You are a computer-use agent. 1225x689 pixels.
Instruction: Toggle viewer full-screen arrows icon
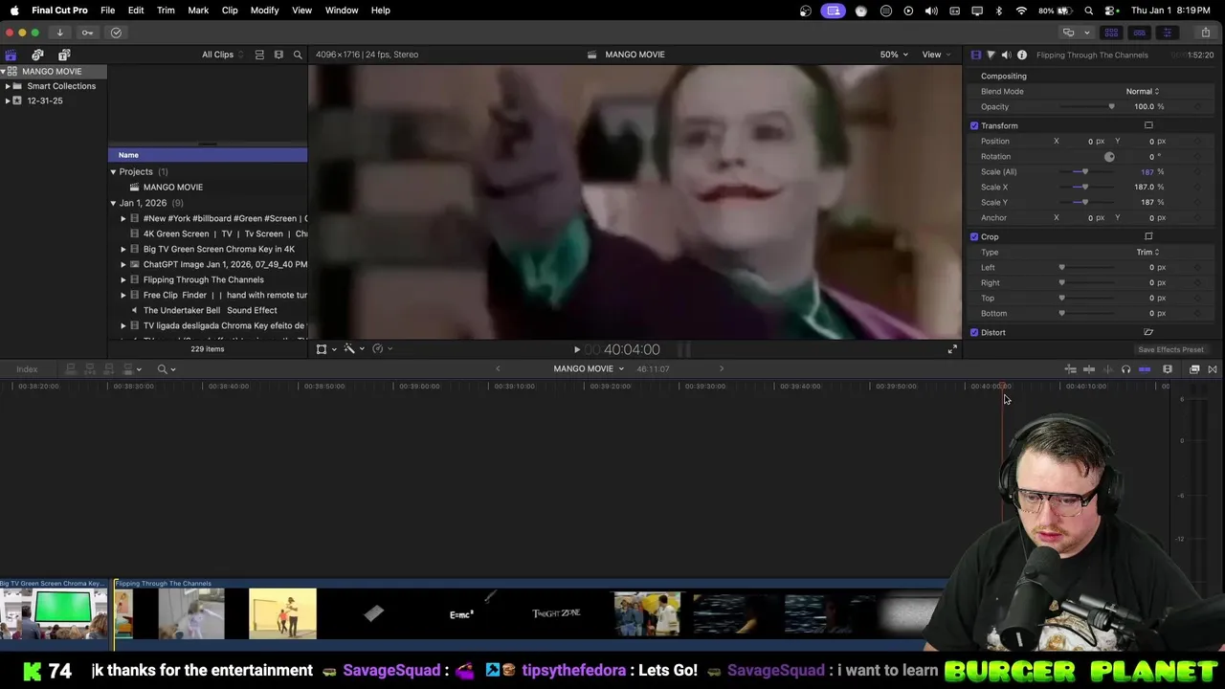coord(951,350)
